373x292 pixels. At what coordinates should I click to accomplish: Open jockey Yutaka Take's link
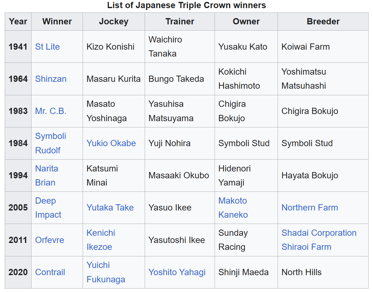coord(110,208)
